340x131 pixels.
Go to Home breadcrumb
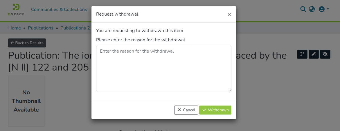(x=15, y=28)
